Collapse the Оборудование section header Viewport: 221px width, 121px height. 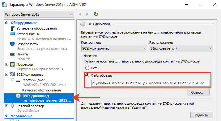click(x=6, y=22)
